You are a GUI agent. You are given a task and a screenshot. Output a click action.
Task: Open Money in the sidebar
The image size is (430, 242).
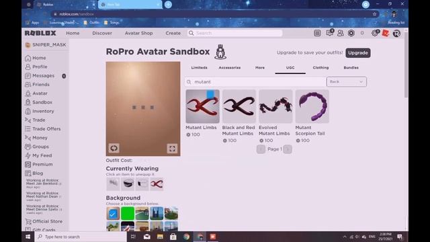[x=40, y=138]
